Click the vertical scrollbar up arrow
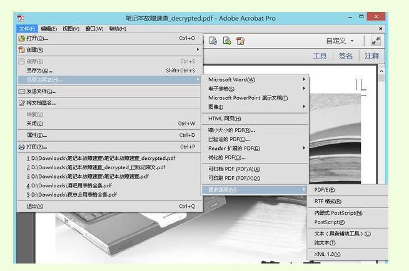The image size is (409, 271). coord(381,71)
